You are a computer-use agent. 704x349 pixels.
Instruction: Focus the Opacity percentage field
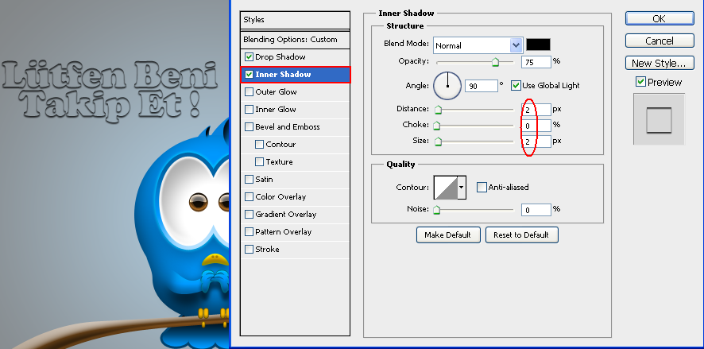[x=536, y=62]
